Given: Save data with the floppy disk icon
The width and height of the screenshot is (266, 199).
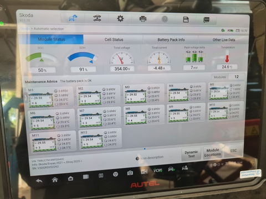Looking at the screenshot, I should 186,19.
